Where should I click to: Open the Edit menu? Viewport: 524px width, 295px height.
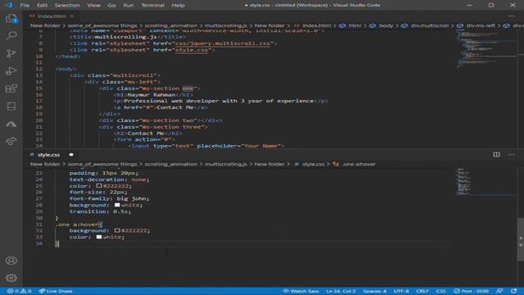(x=42, y=5)
